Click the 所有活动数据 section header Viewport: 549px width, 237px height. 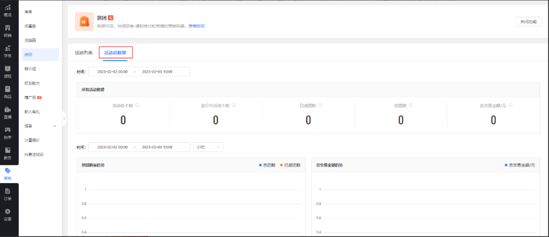point(93,89)
